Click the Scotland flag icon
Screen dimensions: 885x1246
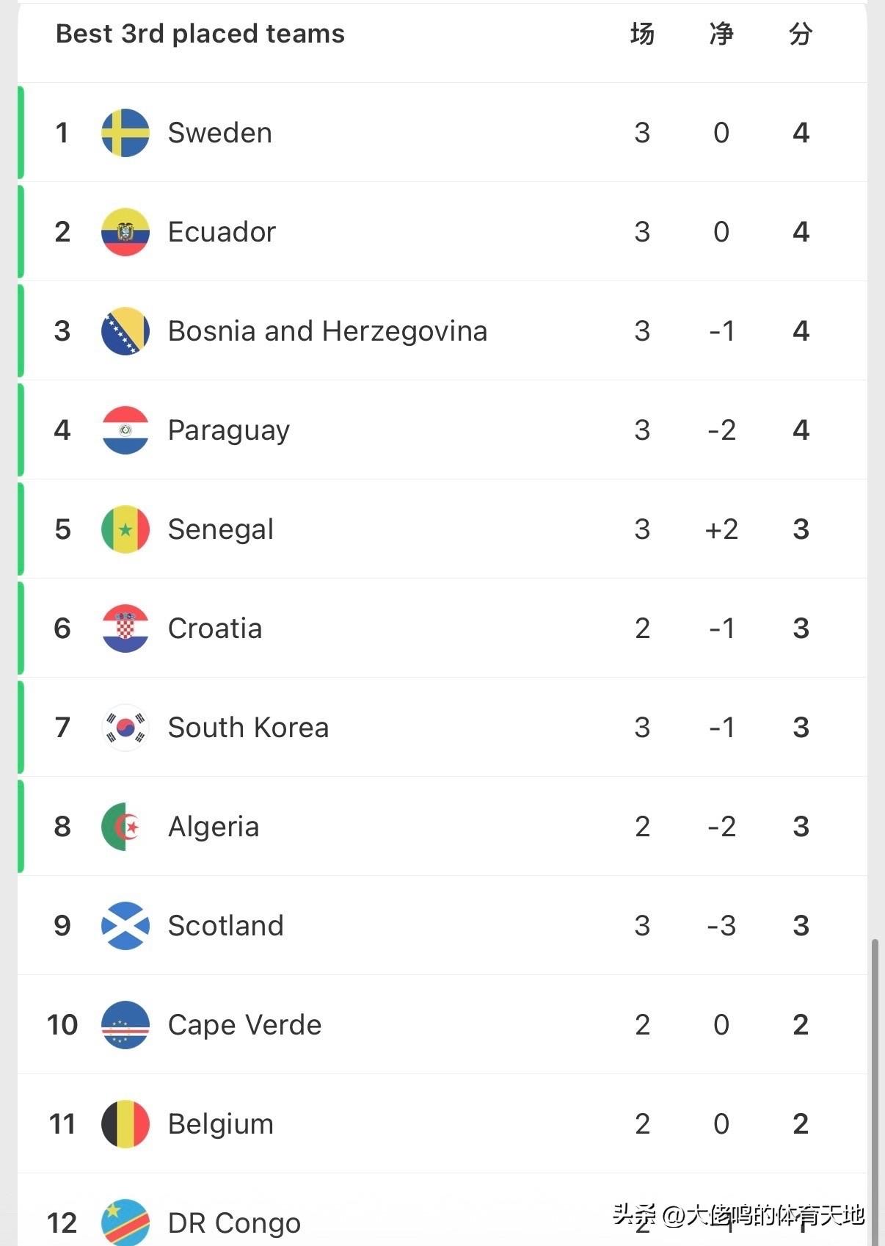tap(125, 926)
